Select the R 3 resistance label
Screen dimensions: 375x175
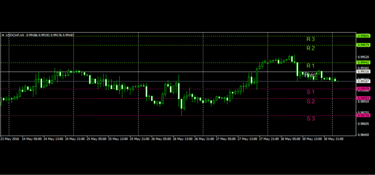coord(311,39)
